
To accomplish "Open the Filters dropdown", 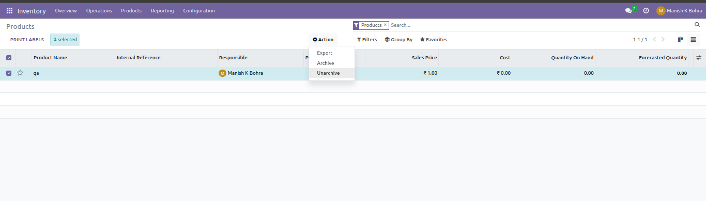I will pyautogui.click(x=367, y=40).
